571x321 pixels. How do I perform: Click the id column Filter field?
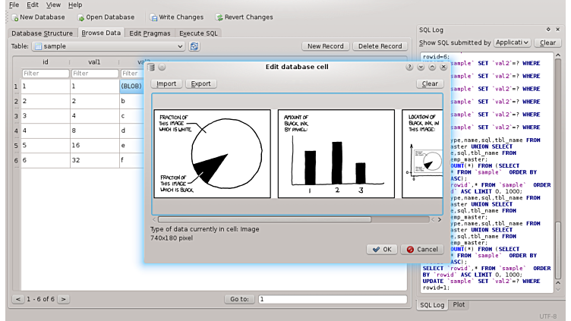click(x=46, y=74)
